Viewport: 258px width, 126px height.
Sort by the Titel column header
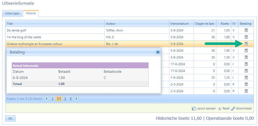click(x=55, y=24)
